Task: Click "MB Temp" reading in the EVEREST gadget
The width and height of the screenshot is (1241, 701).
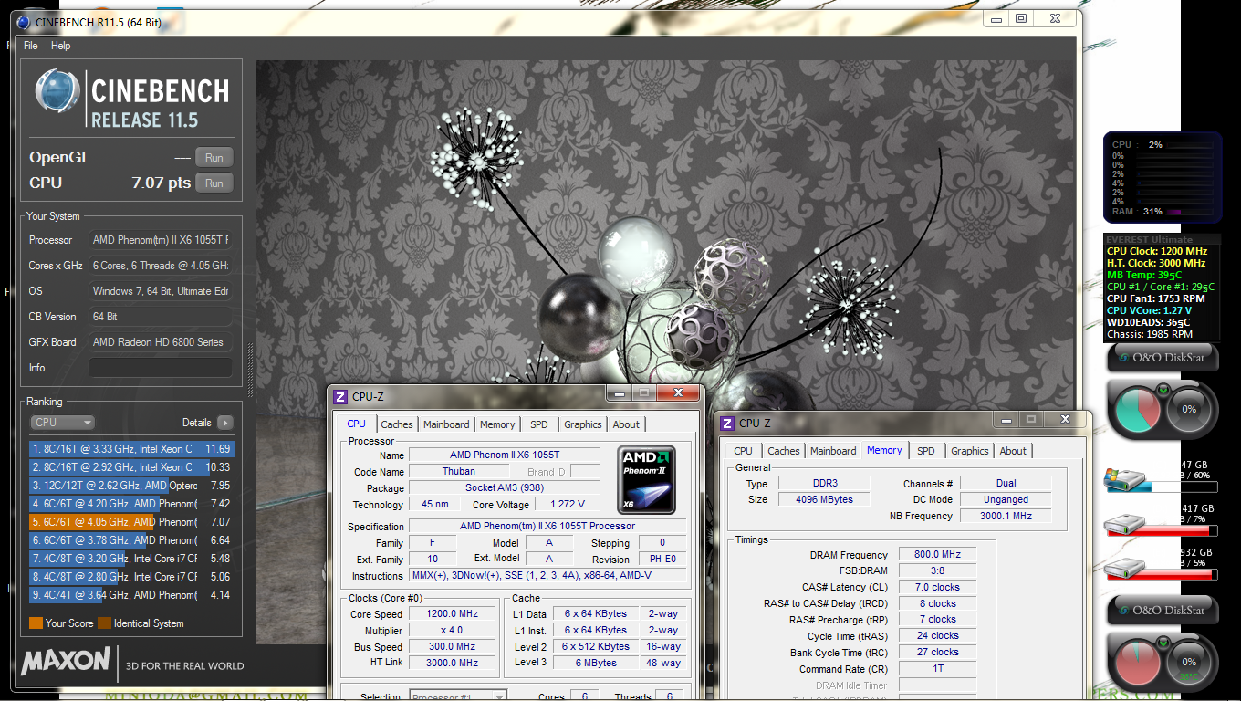Action: (1145, 275)
